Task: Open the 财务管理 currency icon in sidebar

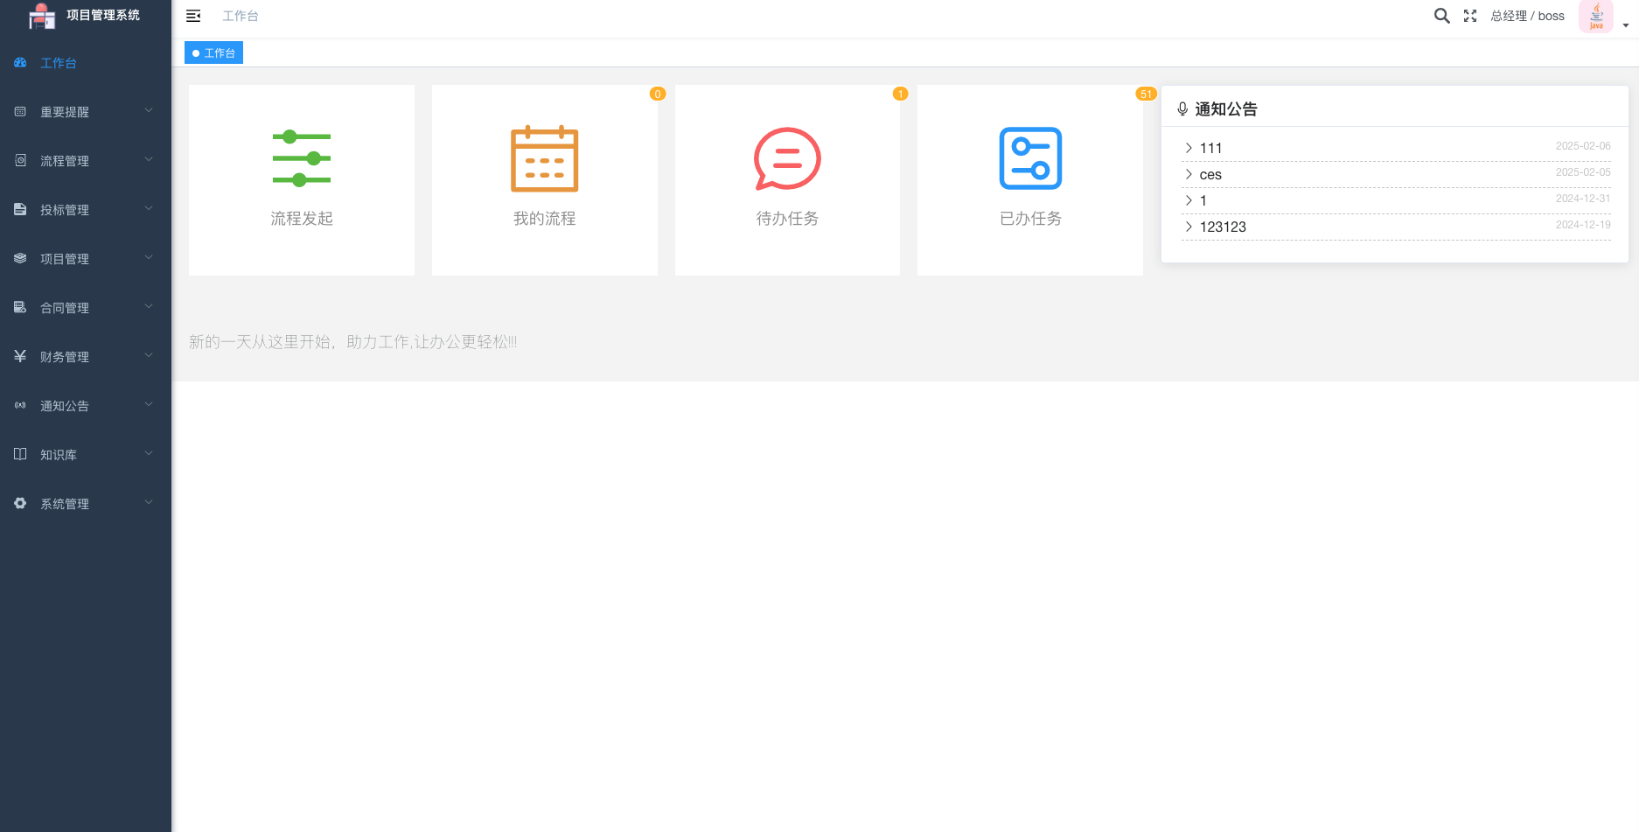Action: 19,356
